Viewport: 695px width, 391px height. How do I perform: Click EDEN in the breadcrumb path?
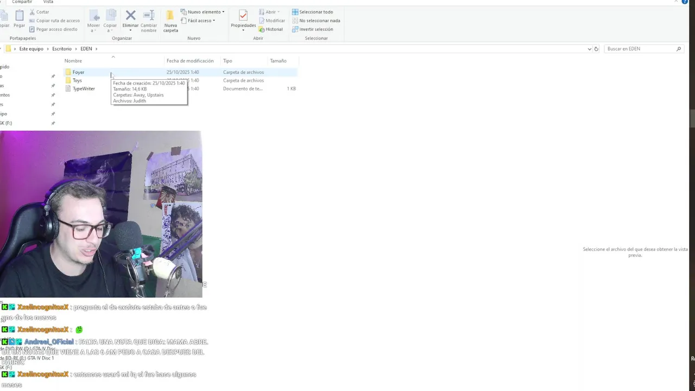click(86, 49)
